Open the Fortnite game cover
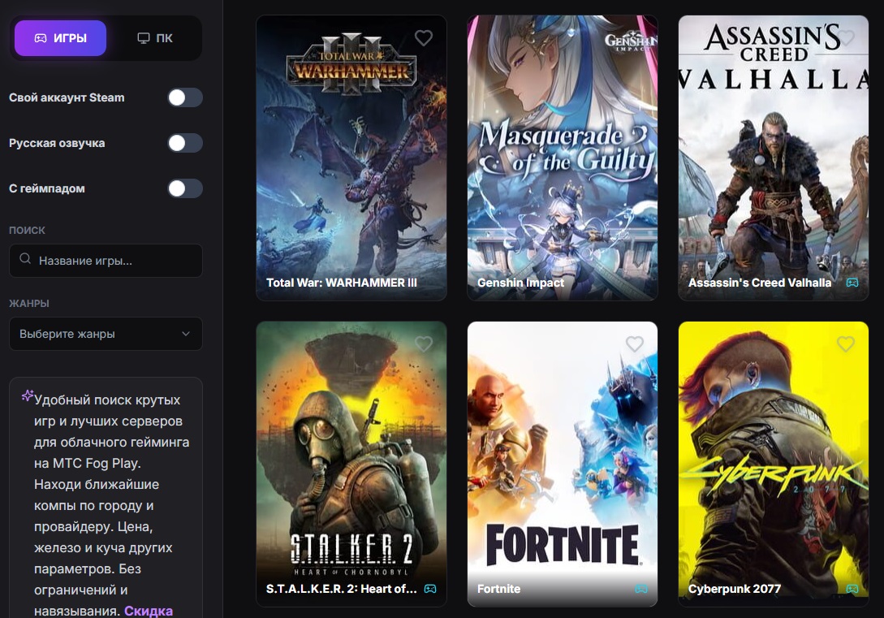This screenshot has height=618, width=884. click(562, 464)
